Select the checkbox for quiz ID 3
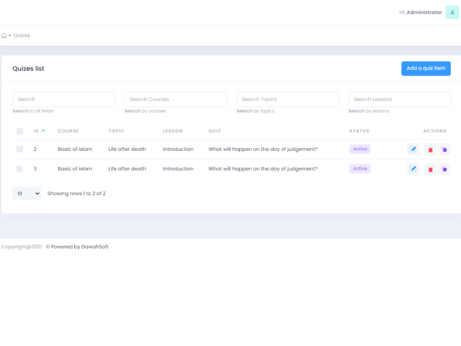Screen dimensions: 461x346 pos(19,168)
